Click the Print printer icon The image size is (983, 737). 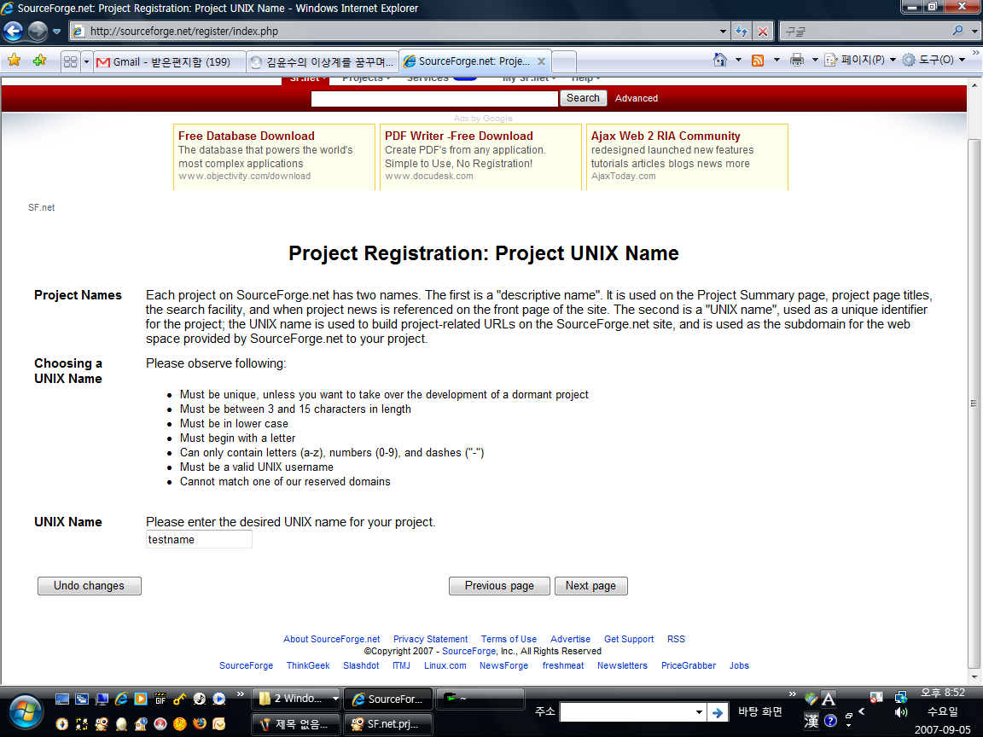click(x=797, y=60)
